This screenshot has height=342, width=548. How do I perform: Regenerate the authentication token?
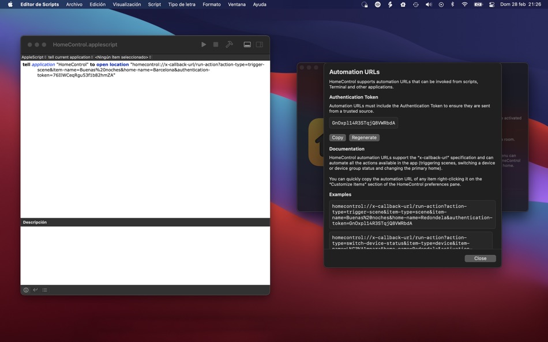pos(364,138)
